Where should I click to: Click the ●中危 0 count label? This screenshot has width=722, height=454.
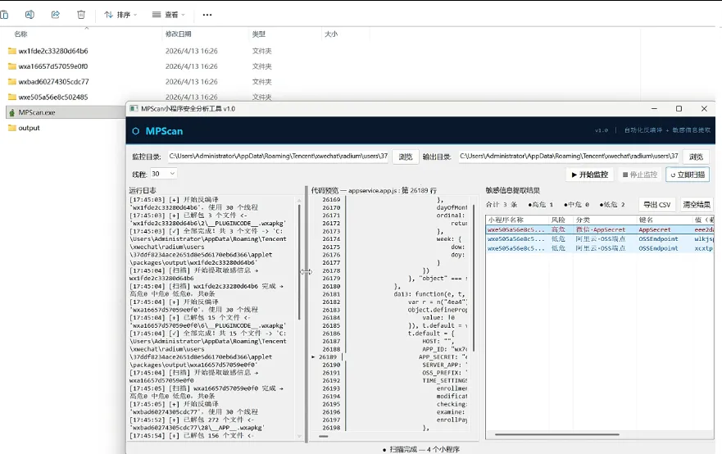(x=576, y=204)
